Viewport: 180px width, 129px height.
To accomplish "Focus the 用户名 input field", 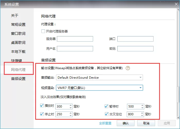I will (x=75, y=49).
